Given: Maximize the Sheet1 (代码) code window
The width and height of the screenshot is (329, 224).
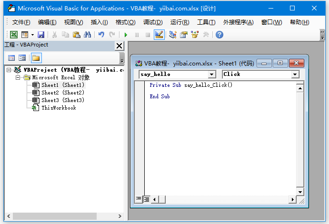Looking at the screenshot, I should click(x=280, y=63).
